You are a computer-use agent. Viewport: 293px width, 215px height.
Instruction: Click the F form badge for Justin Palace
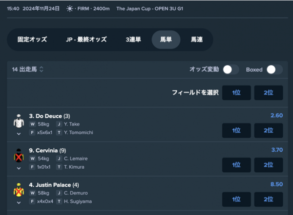click(32, 201)
